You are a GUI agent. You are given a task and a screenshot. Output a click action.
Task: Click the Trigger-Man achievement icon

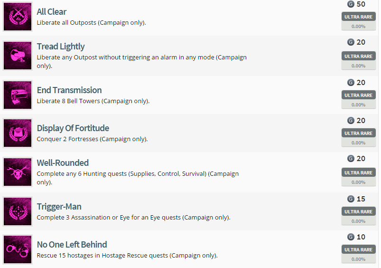pos(18,211)
